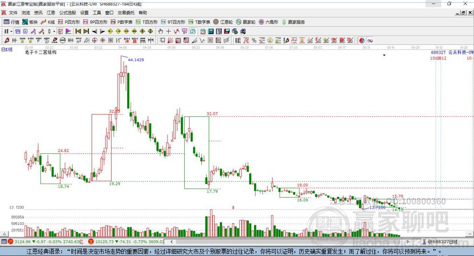Open 9T四方形 tool
Screen dimensions: 474x256
[x=173, y=22]
